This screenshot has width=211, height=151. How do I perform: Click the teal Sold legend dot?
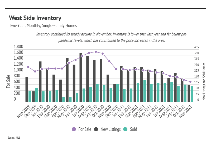tap(125, 129)
